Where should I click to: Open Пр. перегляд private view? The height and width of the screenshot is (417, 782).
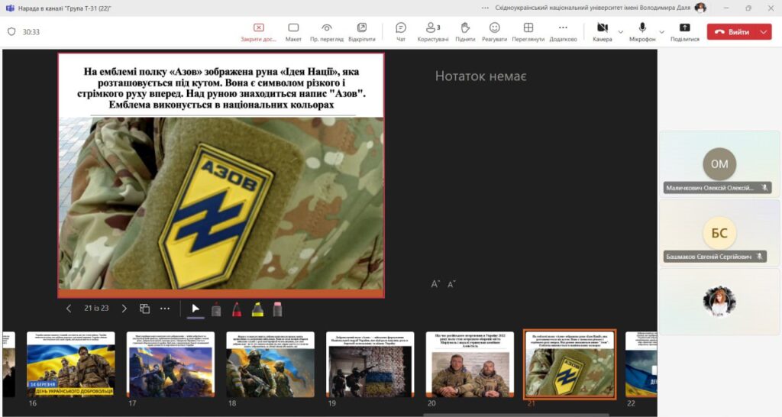326,31
